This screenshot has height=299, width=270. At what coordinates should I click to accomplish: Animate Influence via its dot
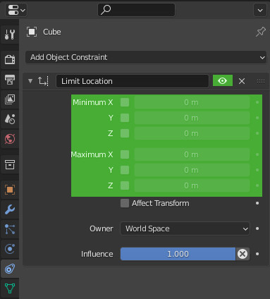coord(257,254)
